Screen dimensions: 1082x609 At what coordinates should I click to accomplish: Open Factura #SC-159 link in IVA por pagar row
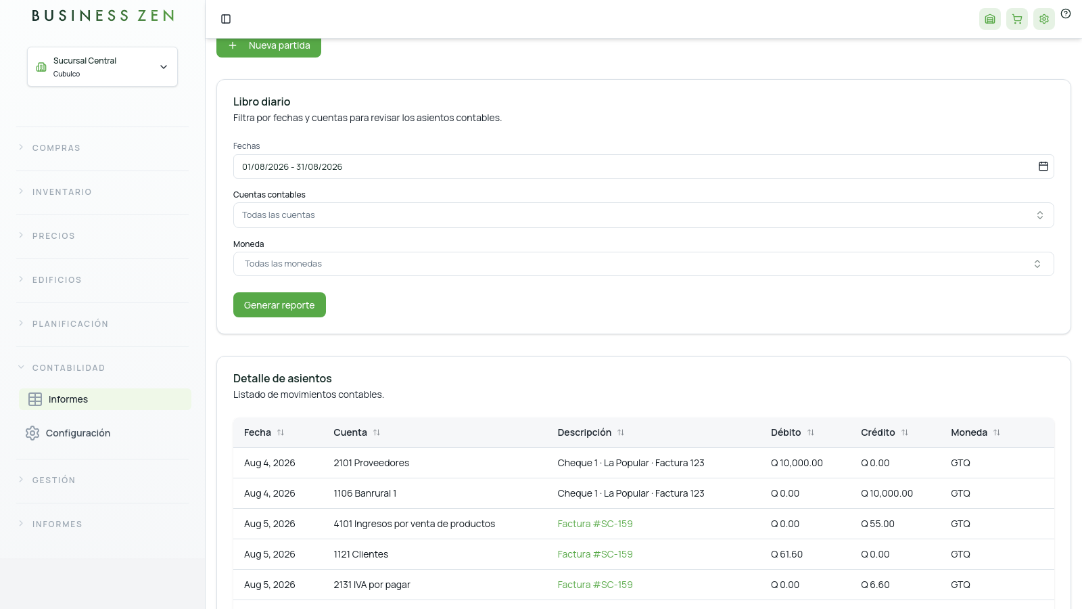pyautogui.click(x=595, y=585)
